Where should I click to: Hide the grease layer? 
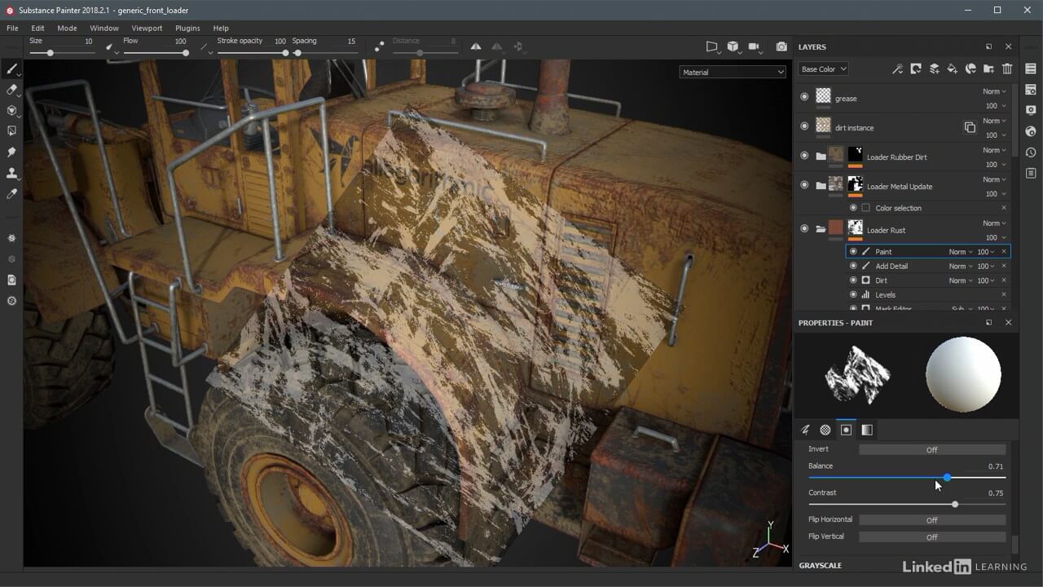[804, 97]
